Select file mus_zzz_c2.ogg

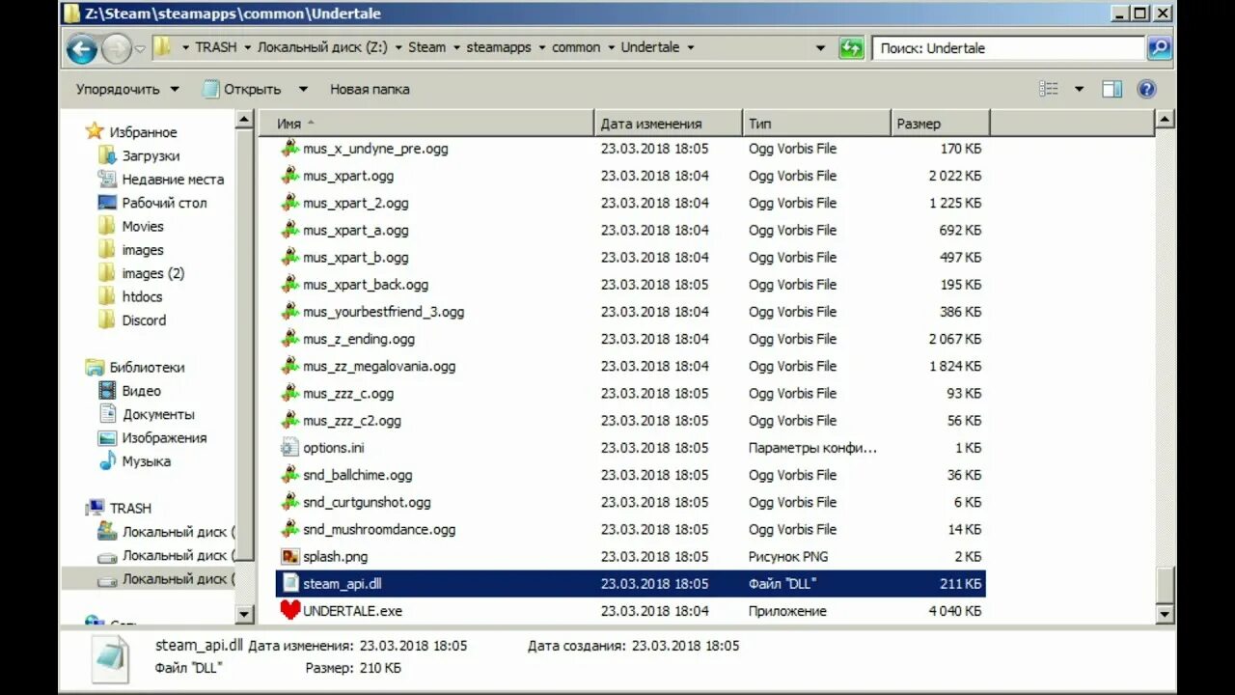(x=352, y=421)
